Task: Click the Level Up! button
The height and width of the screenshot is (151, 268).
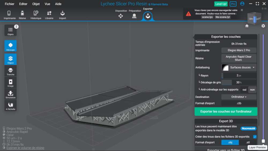Action: pyautogui.click(x=221, y=4)
